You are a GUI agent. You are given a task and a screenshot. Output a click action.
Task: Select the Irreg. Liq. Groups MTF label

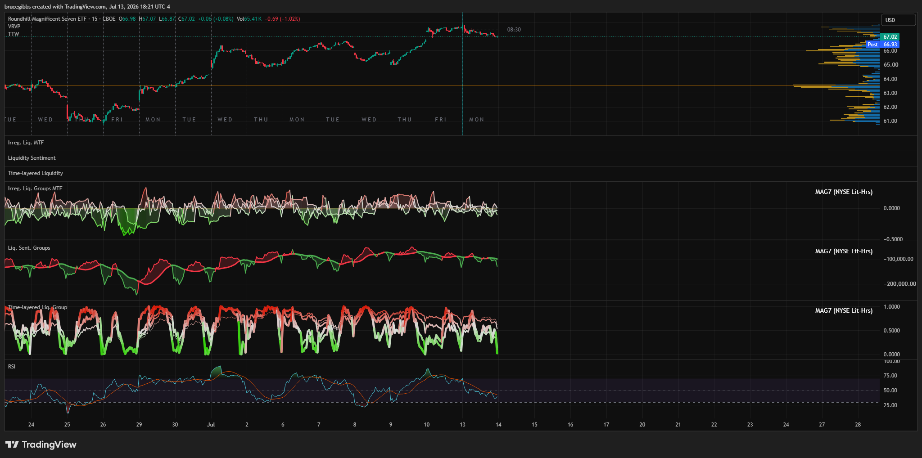coord(35,189)
